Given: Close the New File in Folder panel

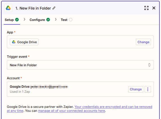Looking at the screenshot, I should [x=154, y=8].
